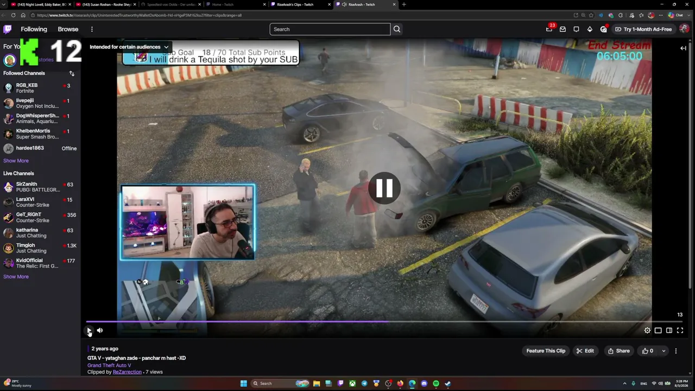This screenshot has width=695, height=391.
Task: Open Spotify from the taskbar
Action: (436, 383)
